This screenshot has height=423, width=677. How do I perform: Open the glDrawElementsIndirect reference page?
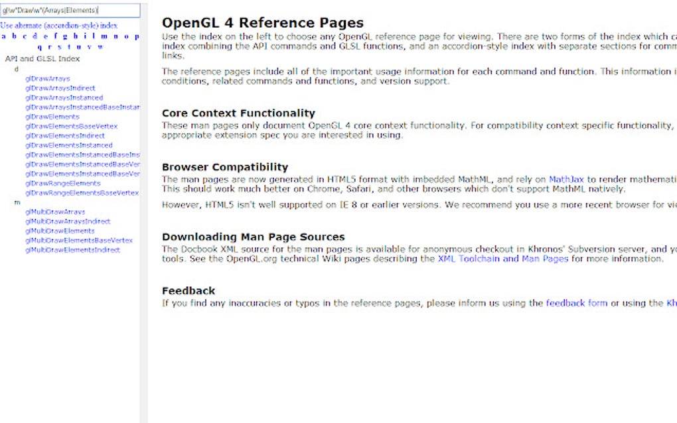click(x=65, y=135)
